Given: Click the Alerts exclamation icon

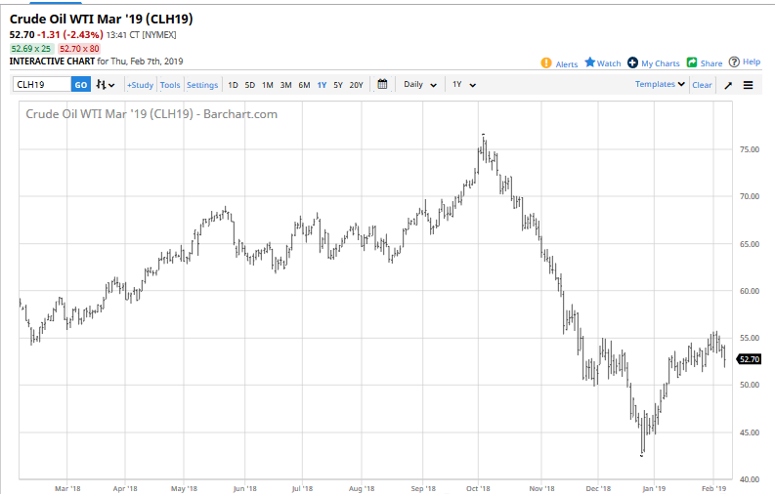Looking at the screenshot, I should tap(546, 63).
